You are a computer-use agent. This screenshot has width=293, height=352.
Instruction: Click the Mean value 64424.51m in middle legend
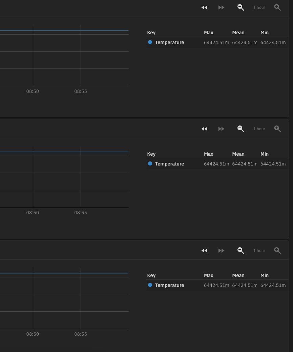(245, 164)
